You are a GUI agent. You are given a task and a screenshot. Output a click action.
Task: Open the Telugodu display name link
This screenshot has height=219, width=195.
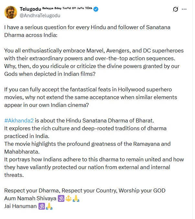tap(28, 9)
